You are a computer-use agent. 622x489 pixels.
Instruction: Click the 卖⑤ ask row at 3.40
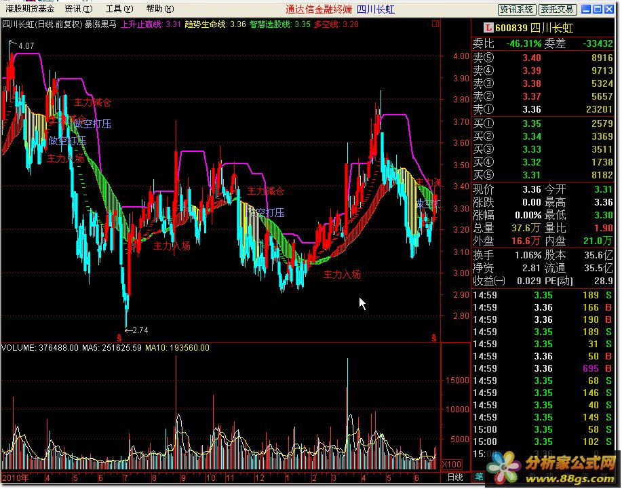(x=543, y=58)
